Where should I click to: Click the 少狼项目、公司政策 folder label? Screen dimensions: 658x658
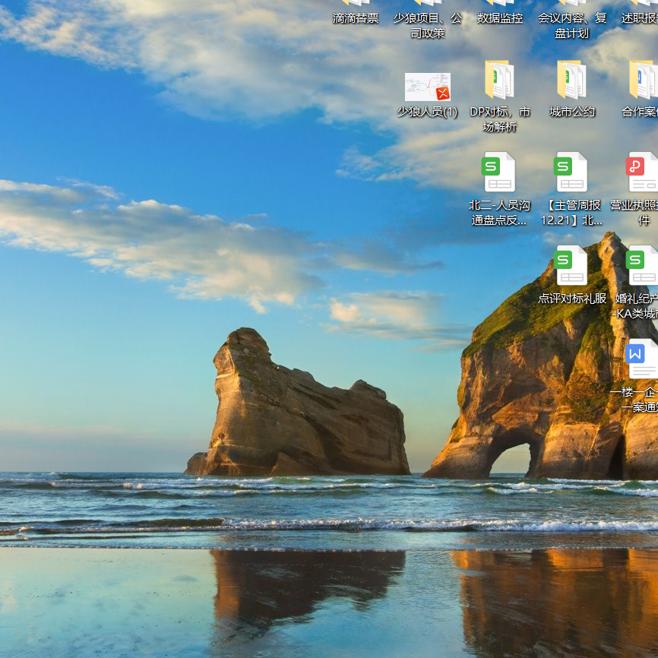(x=427, y=25)
